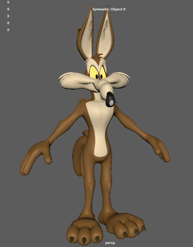Select the coyote's black nose
The image size is (193, 247).
click(110, 100)
